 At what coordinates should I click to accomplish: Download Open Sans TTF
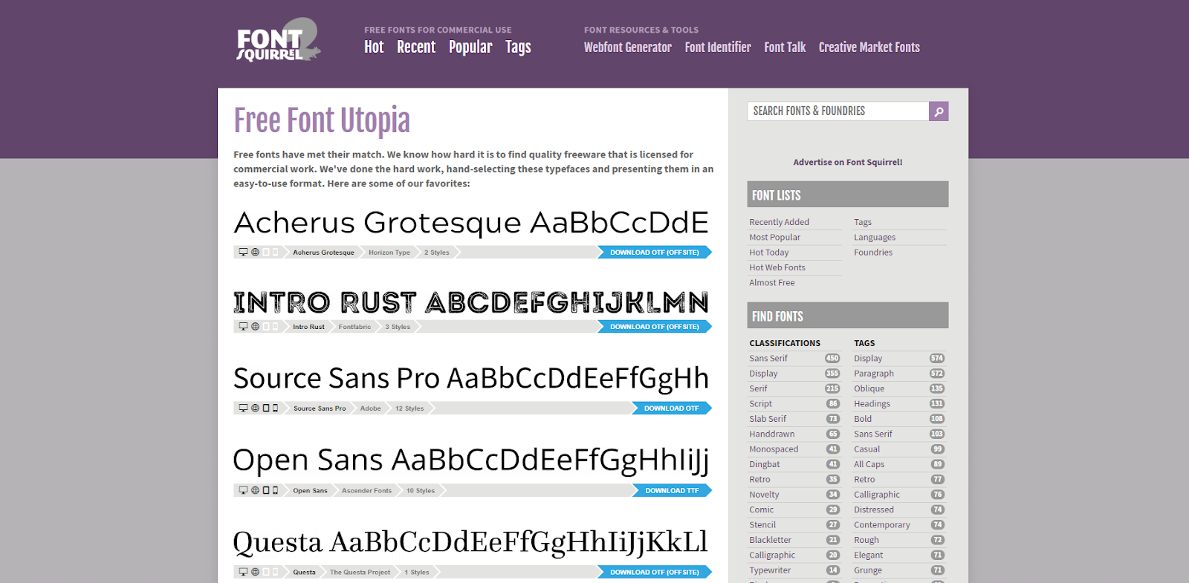[672, 490]
